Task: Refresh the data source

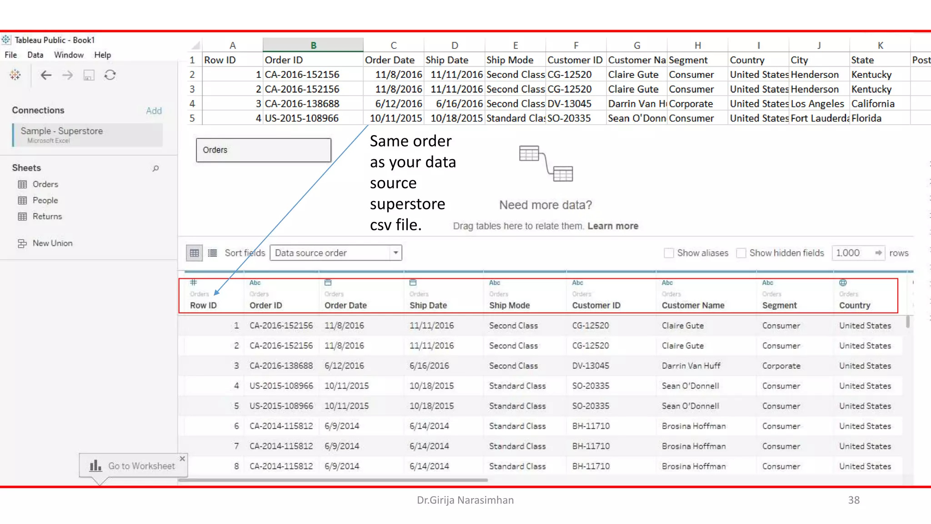Action: [110, 75]
